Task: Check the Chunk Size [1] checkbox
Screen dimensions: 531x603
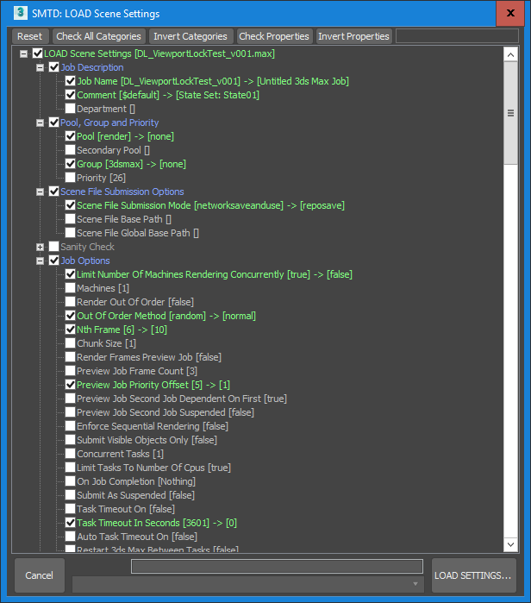Action: point(71,343)
